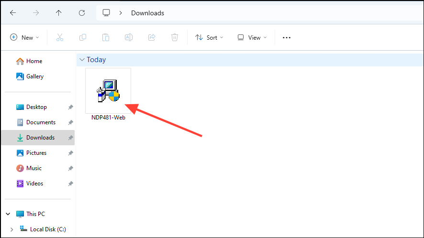Click the pin icon beside Videos
The width and height of the screenshot is (424, 238).
(x=70, y=184)
